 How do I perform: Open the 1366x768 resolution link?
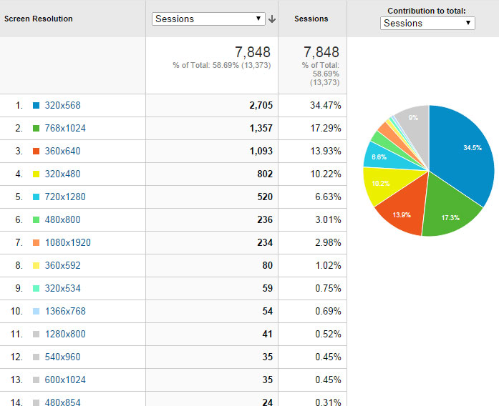65,312
